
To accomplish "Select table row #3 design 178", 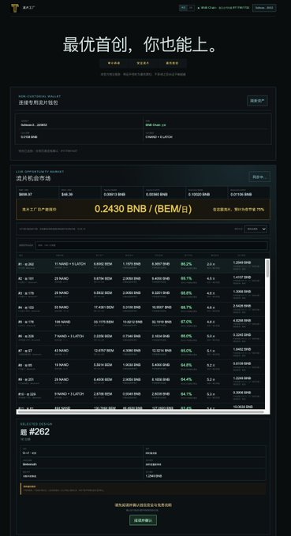I will tap(140, 295).
